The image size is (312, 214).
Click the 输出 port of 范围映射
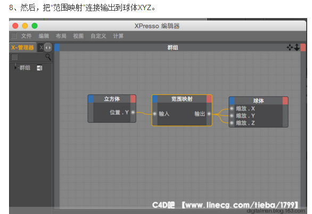[209, 114]
